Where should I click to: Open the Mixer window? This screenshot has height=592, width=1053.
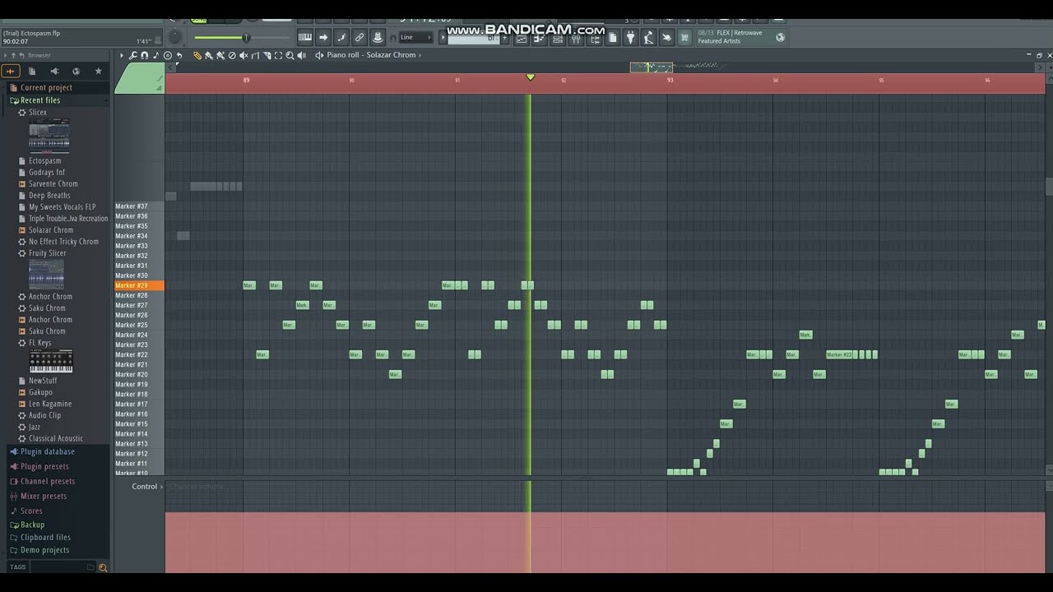click(577, 38)
